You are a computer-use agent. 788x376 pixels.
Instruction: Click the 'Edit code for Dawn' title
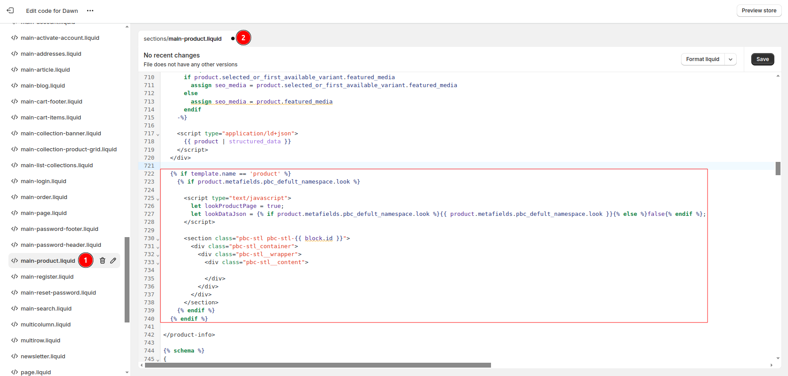coord(52,11)
